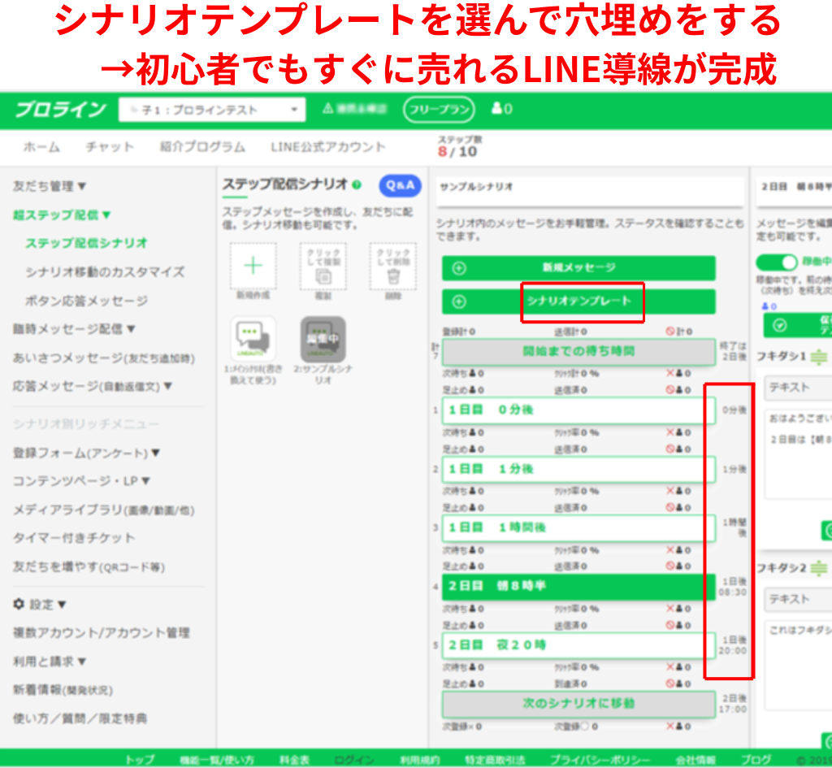The image size is (832, 768).
Task: Select scenario 1 chat bubble thumbnail
Action: click(253, 340)
